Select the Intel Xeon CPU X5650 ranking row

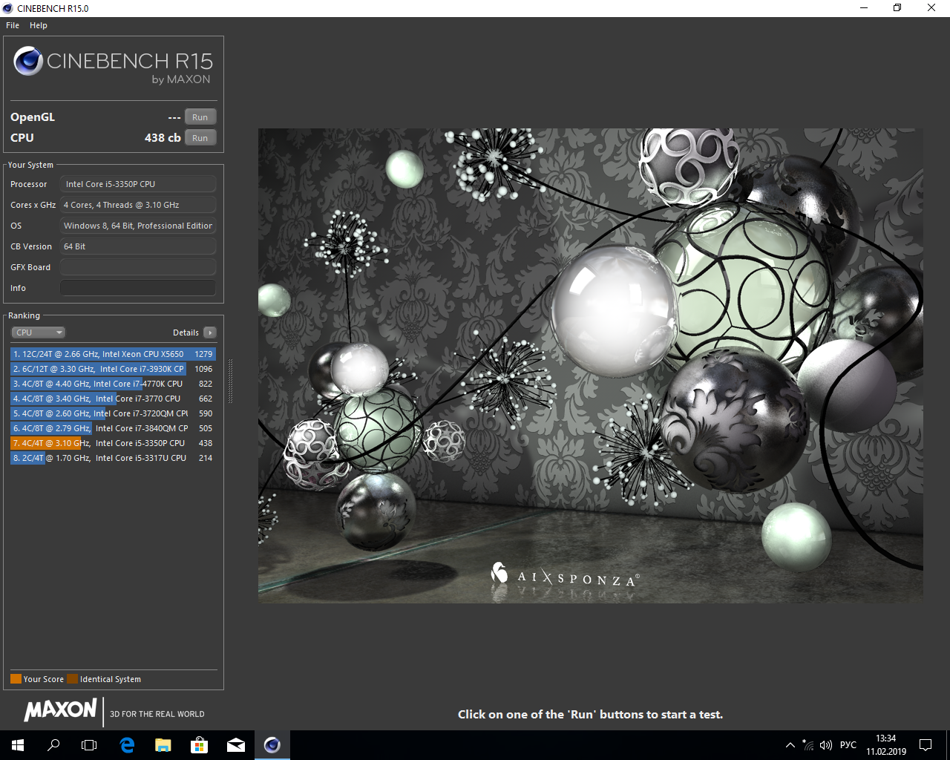point(113,354)
